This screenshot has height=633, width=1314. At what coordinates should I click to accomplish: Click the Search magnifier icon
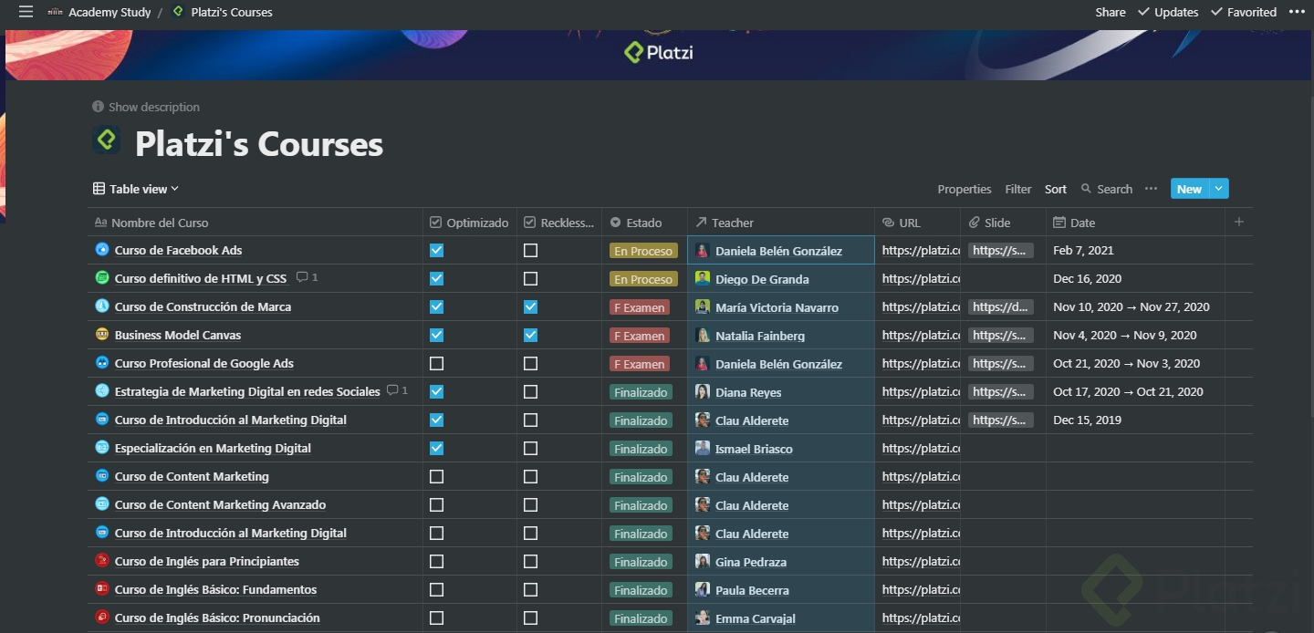(1086, 189)
